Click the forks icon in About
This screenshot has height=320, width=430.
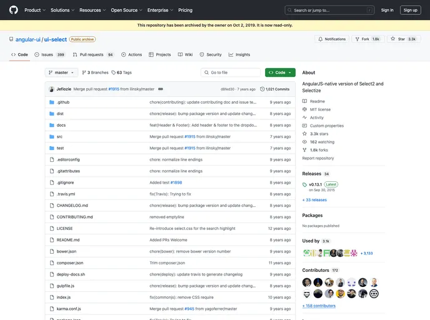pos(304,150)
